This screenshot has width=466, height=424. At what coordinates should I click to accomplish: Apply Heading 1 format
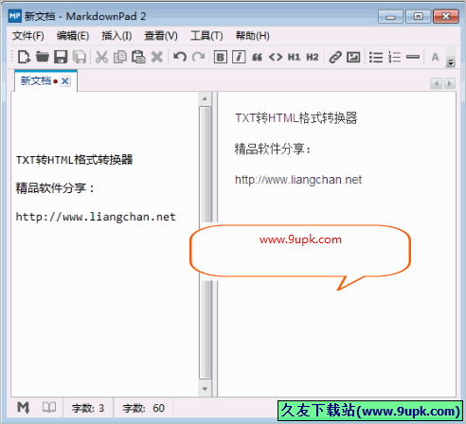tap(294, 57)
